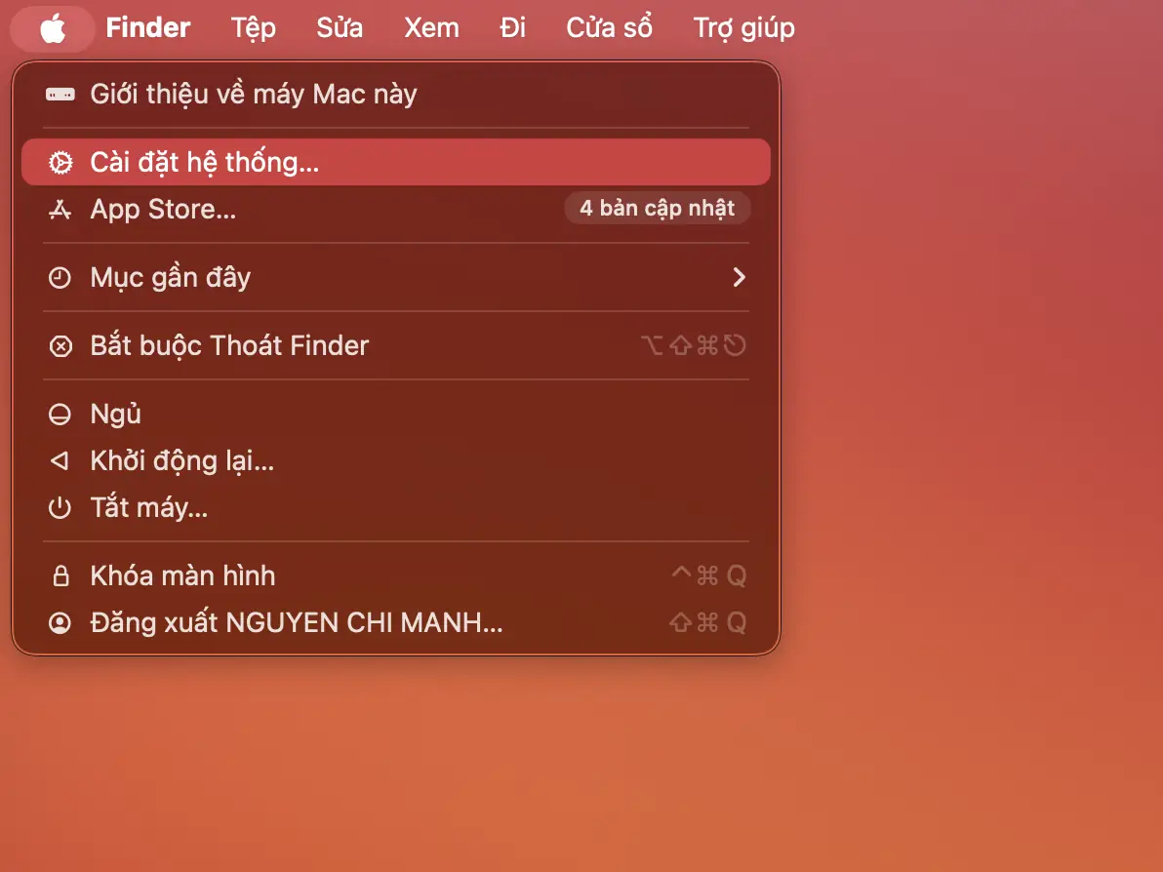The width and height of the screenshot is (1163, 872).
Task: Open the Tệp menu
Action: (254, 28)
